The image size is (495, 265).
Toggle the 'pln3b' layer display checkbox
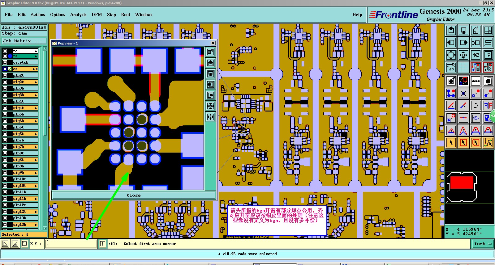5,88
